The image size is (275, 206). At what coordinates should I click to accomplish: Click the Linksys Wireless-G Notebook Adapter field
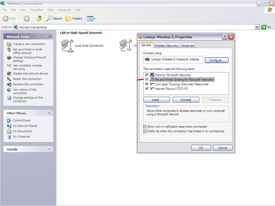point(173,60)
